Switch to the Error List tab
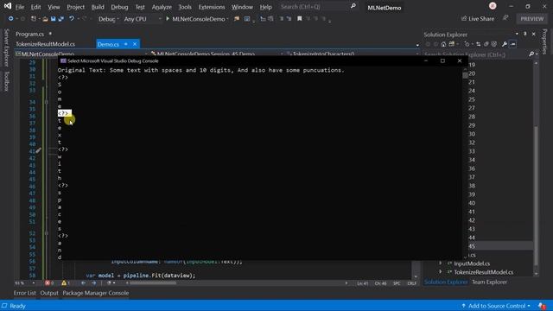The image size is (553, 311). coord(25,293)
